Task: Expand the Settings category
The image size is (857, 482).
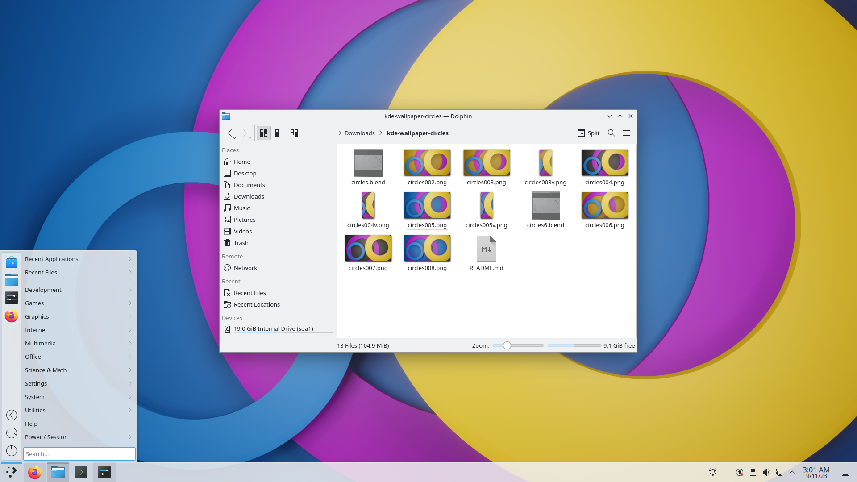Action: click(79, 383)
